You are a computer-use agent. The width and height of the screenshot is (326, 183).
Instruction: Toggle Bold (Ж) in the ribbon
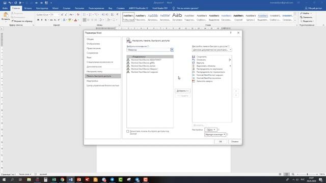pyautogui.click(x=38, y=20)
